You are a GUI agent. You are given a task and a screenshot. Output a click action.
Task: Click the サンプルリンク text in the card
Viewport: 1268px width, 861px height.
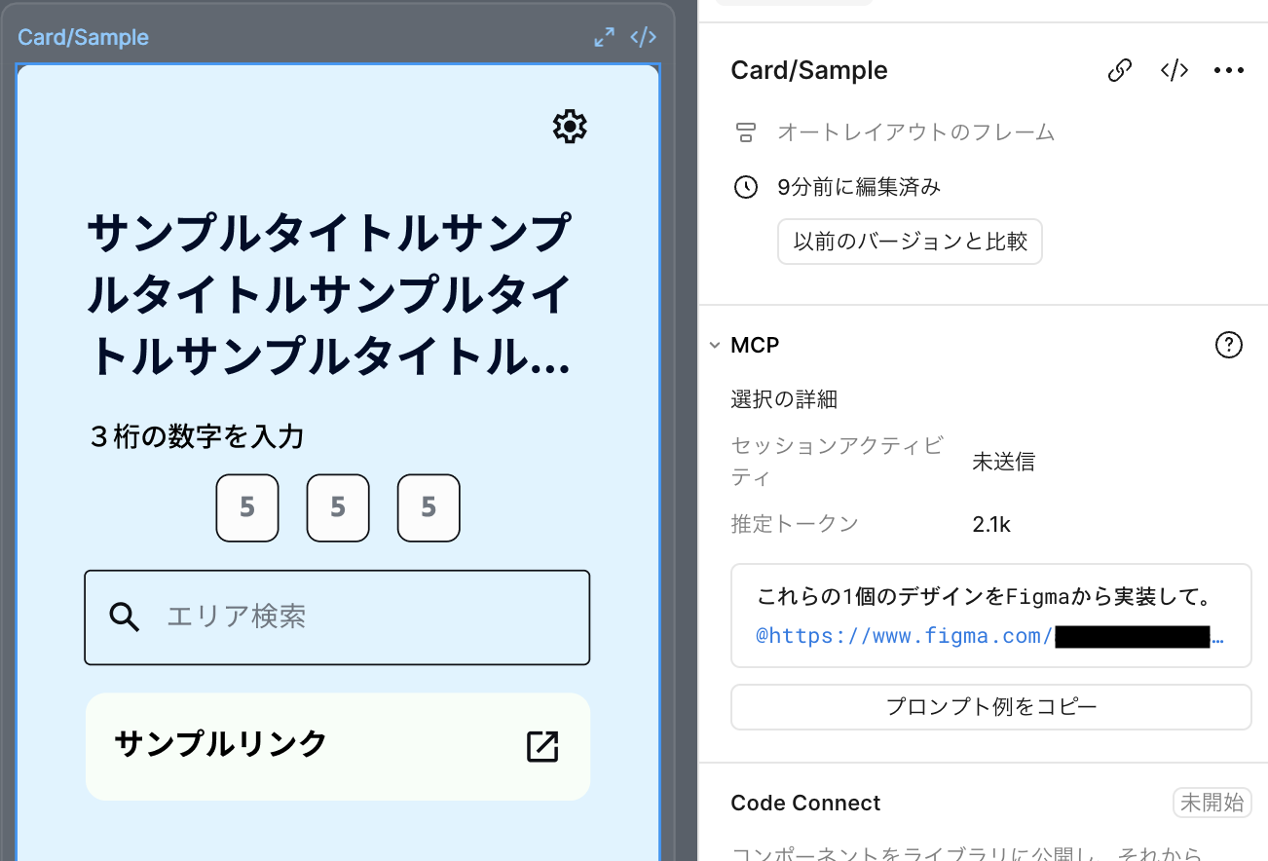click(x=221, y=744)
